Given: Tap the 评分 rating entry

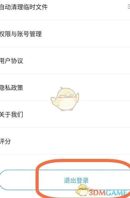Looking at the screenshot, I should click(65, 141).
